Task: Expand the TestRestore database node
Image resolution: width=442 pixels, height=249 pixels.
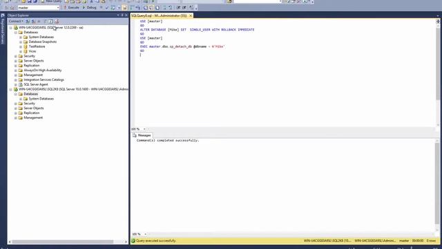Action: (x=21, y=46)
